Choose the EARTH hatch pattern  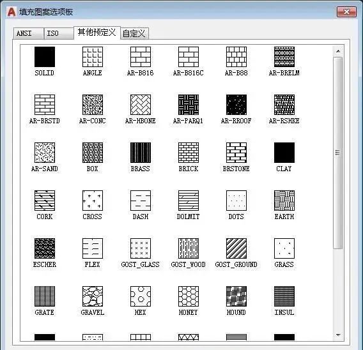(x=284, y=201)
